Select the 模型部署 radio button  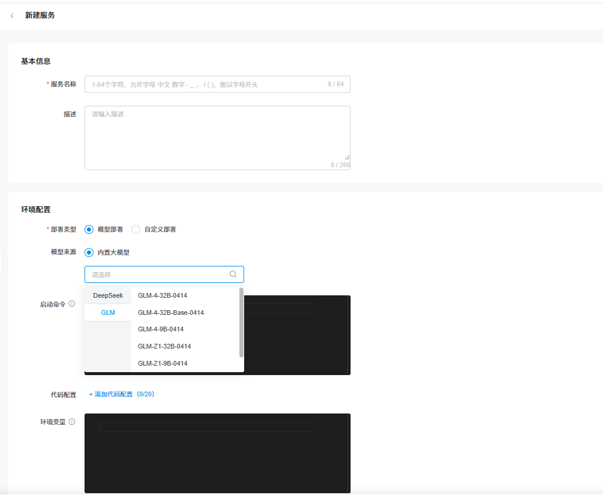pyautogui.click(x=89, y=229)
